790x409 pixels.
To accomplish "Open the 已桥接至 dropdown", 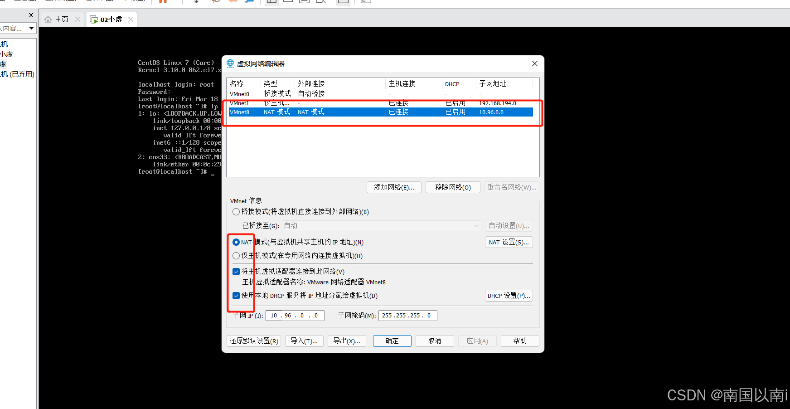I will (x=381, y=226).
